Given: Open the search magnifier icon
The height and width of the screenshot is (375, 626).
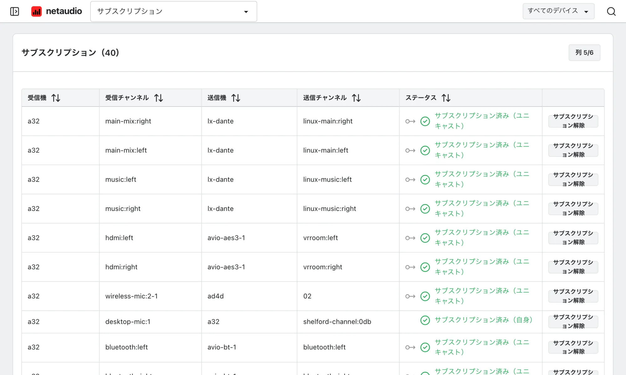Looking at the screenshot, I should [611, 12].
